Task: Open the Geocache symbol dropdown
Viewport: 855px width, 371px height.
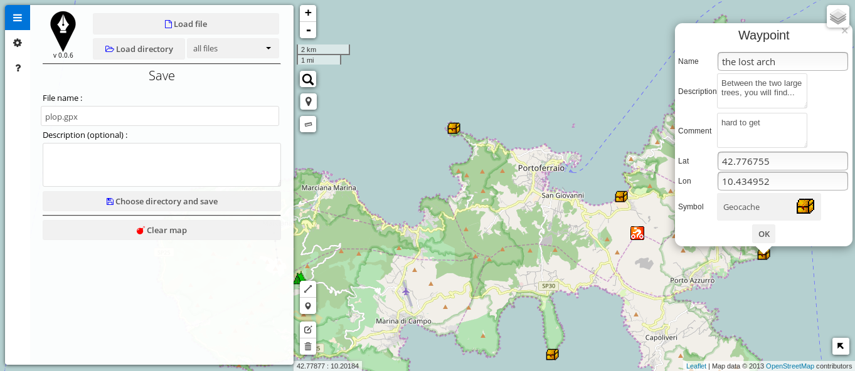Action: 769,207
